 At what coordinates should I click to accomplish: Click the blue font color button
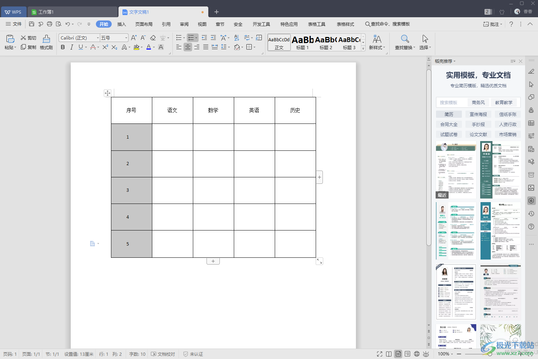[149, 47]
